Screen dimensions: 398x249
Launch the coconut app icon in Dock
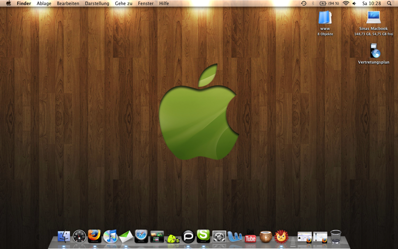pos(266,237)
